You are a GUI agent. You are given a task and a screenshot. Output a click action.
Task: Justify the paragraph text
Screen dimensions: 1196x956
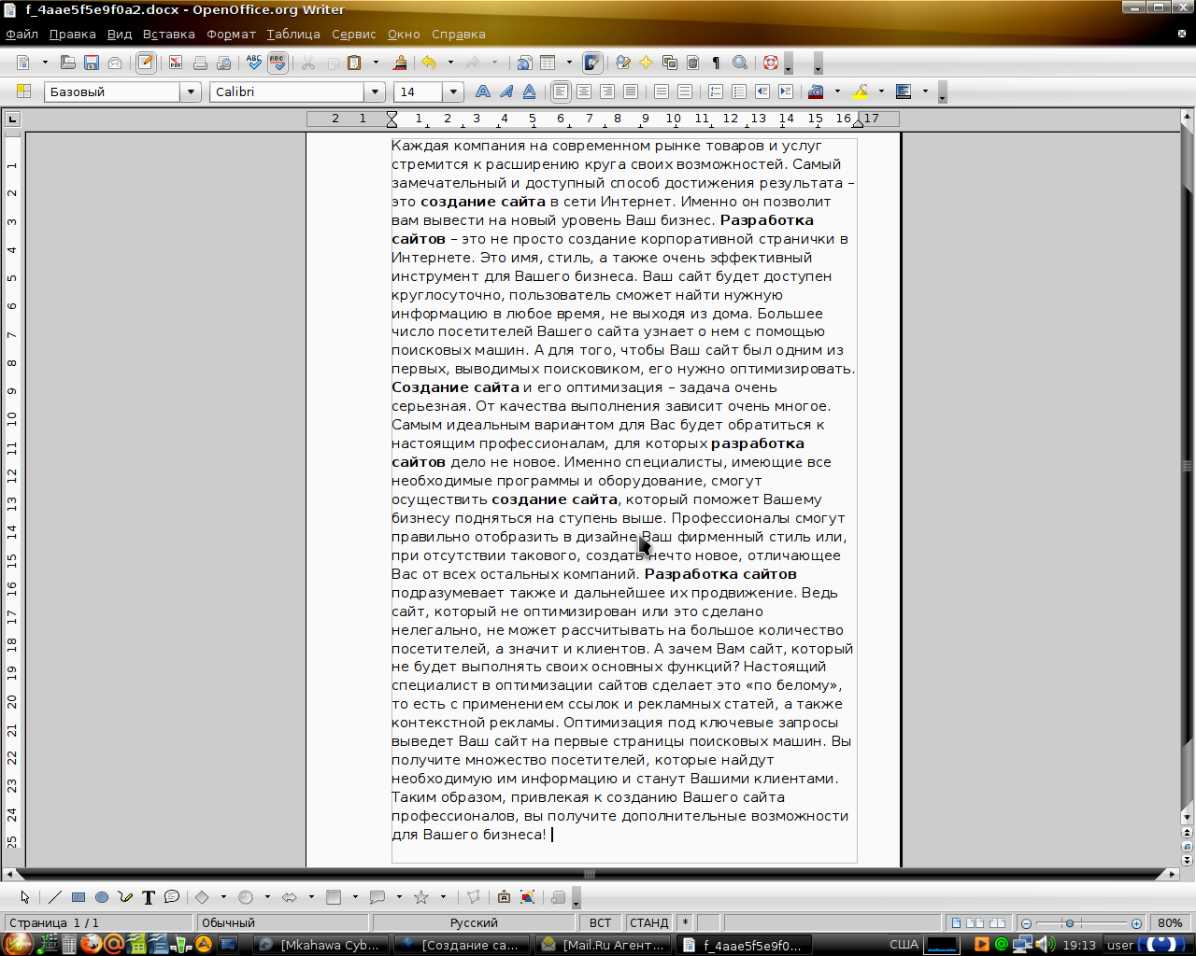(631, 91)
